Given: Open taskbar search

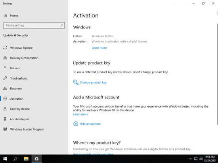Looking at the screenshot, I should 15,159.
